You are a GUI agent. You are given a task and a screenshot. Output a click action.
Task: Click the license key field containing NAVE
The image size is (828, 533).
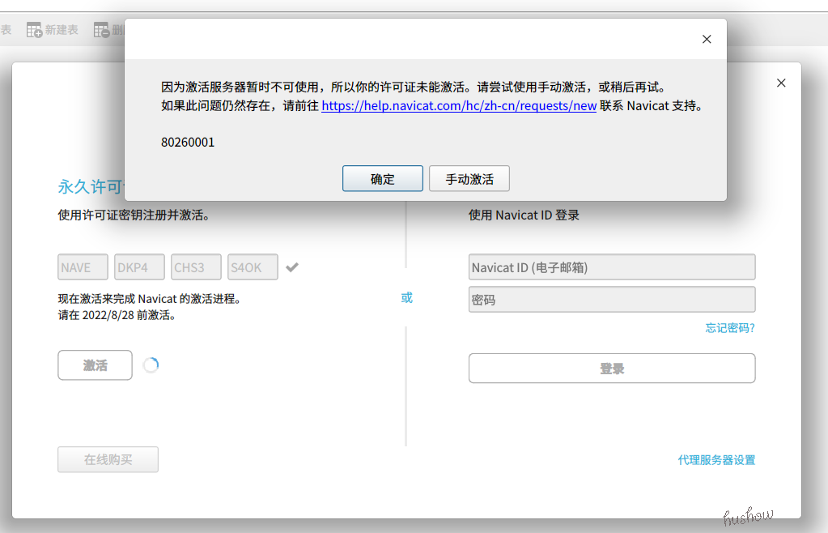click(x=83, y=267)
